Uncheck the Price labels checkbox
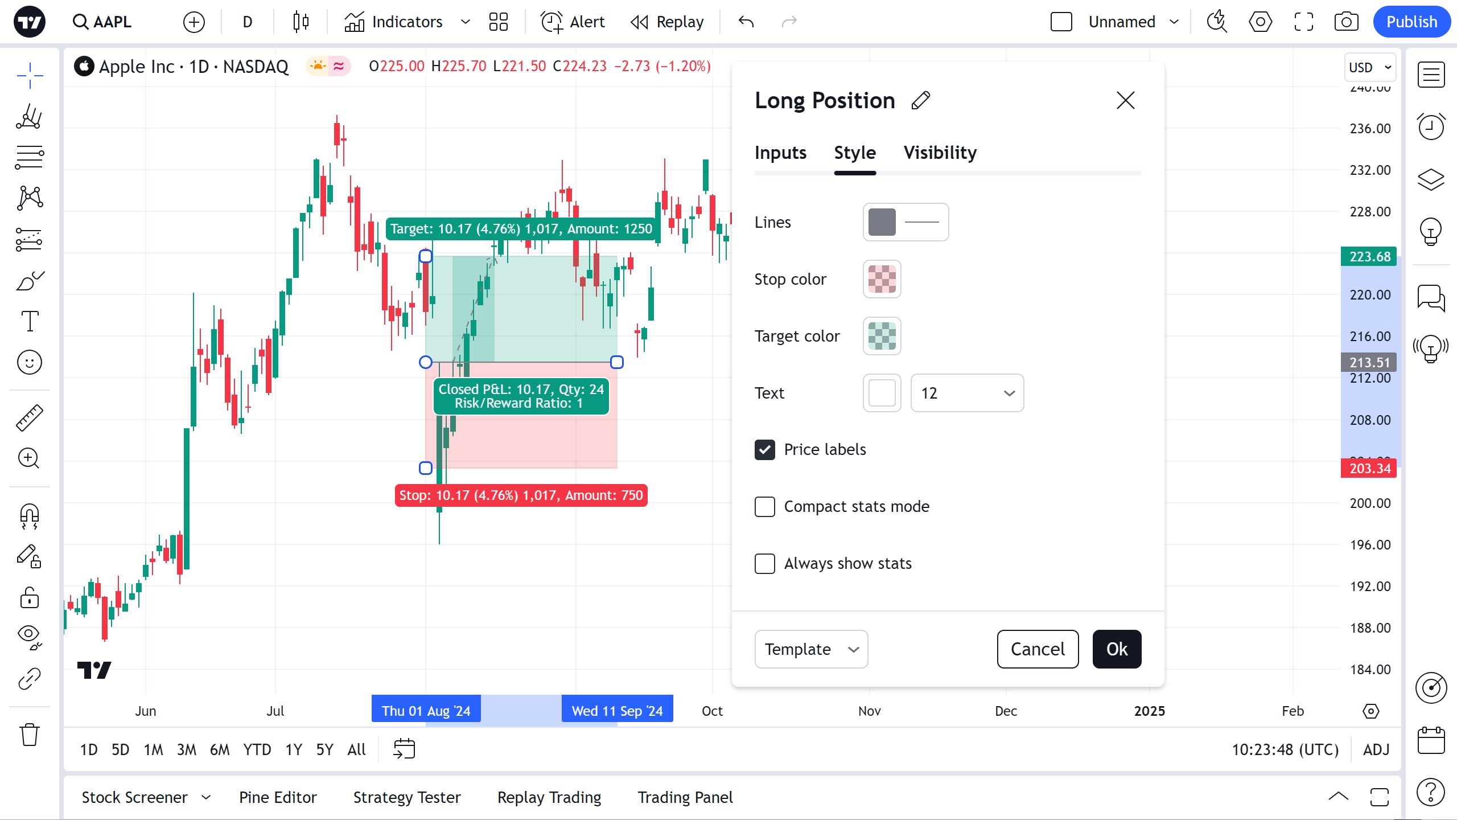This screenshot has width=1457, height=820. tap(765, 449)
